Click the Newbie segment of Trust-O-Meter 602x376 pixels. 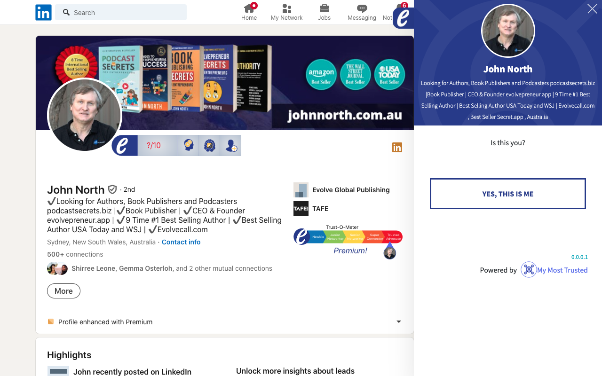318,236
